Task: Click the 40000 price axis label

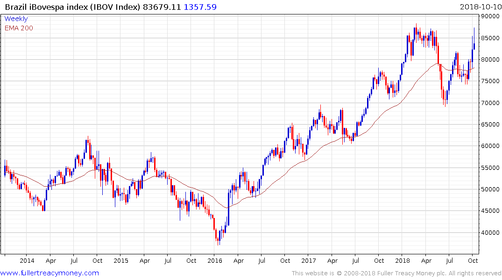Action: click(x=490, y=233)
